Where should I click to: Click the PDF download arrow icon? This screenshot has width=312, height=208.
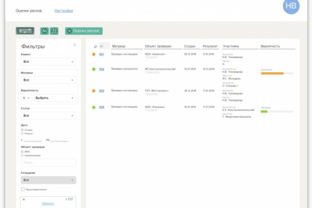click(x=66, y=199)
